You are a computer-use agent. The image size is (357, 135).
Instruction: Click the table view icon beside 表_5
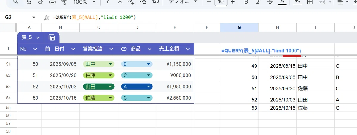click(x=52, y=37)
